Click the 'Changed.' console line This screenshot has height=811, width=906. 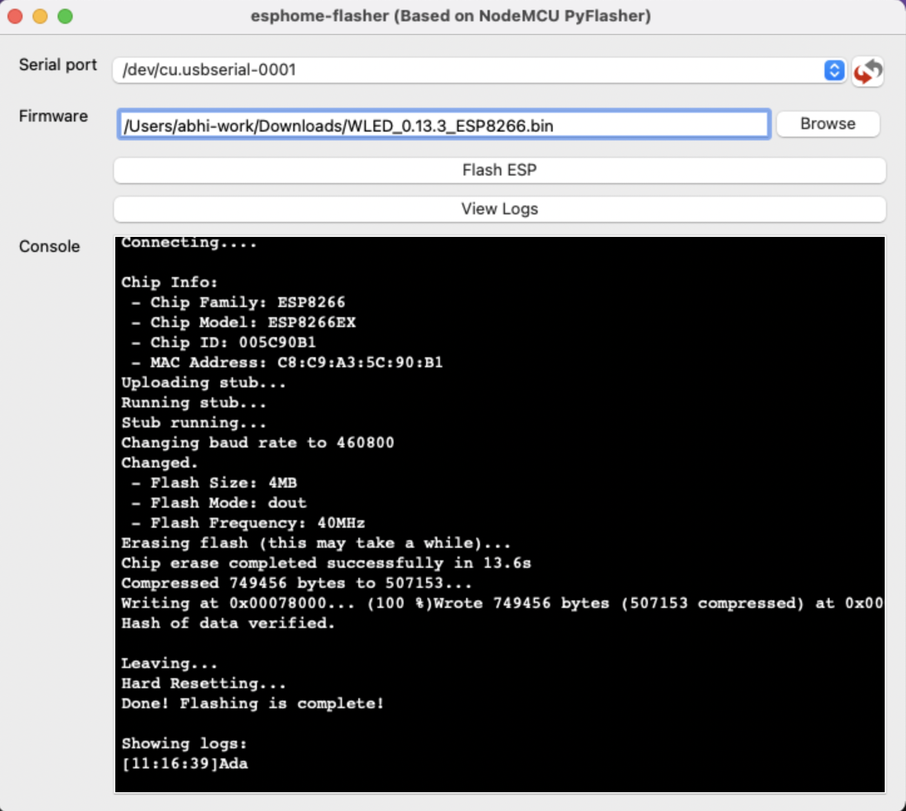pos(160,463)
